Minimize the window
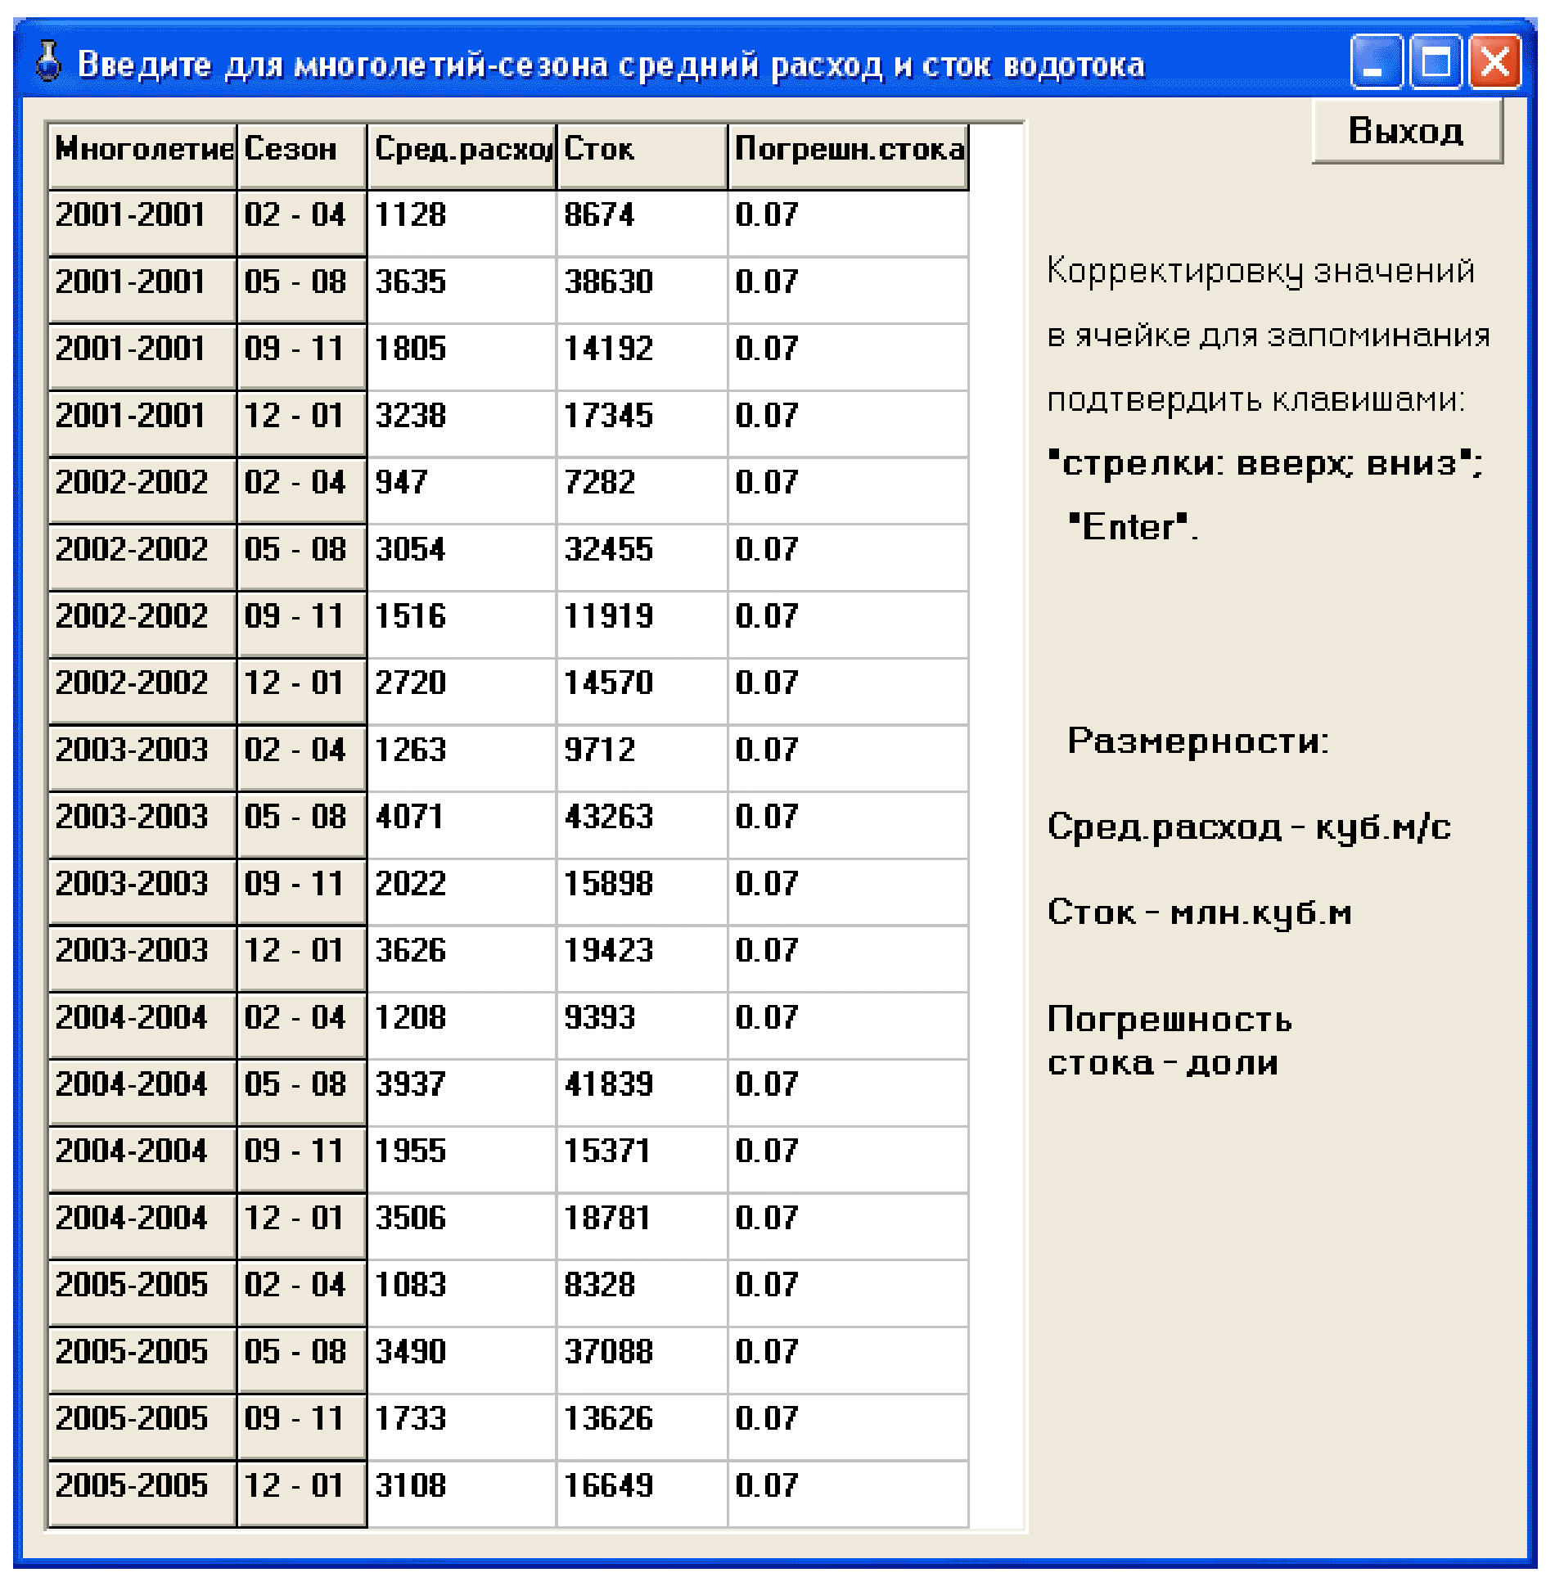Image resolution: width=1555 pixels, height=1586 pixels. pos(1376,61)
